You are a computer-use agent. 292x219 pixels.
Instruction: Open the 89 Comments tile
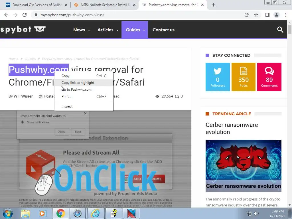click(269, 77)
